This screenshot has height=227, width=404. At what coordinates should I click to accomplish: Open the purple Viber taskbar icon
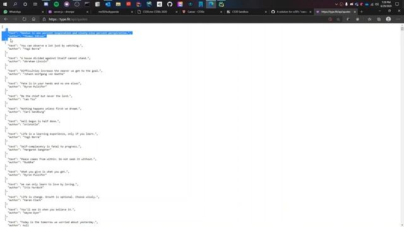(x=66, y=4)
